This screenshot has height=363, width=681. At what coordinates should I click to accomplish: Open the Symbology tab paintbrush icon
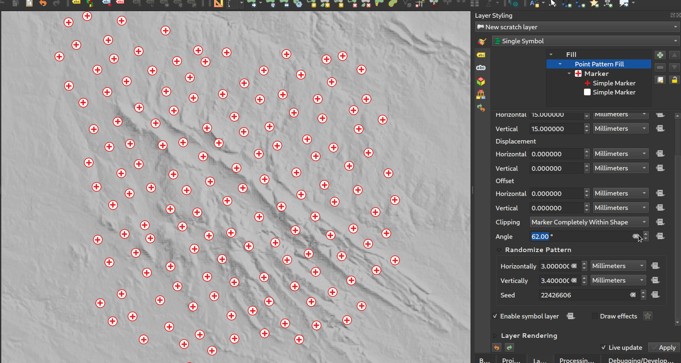click(481, 42)
